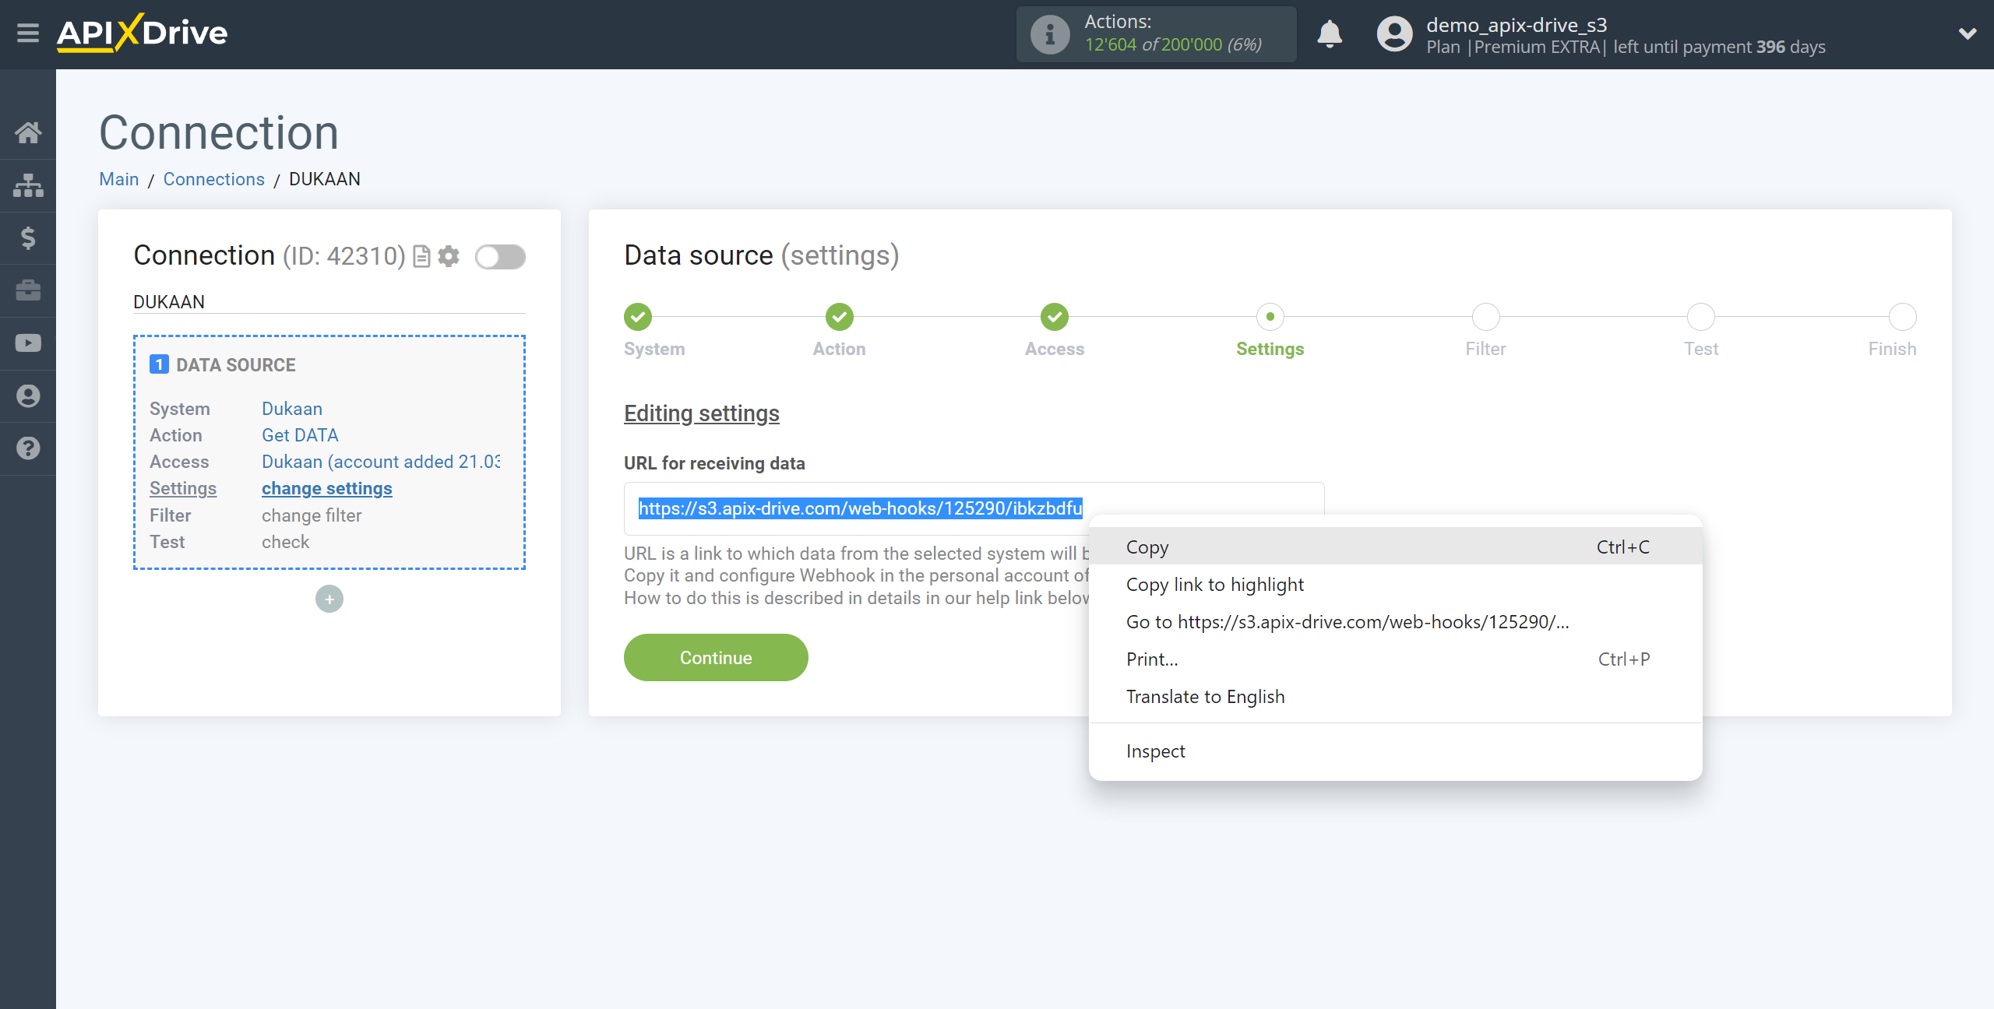Click the user avatar icon
Viewport: 1994px width, 1009px height.
coord(1394,34)
